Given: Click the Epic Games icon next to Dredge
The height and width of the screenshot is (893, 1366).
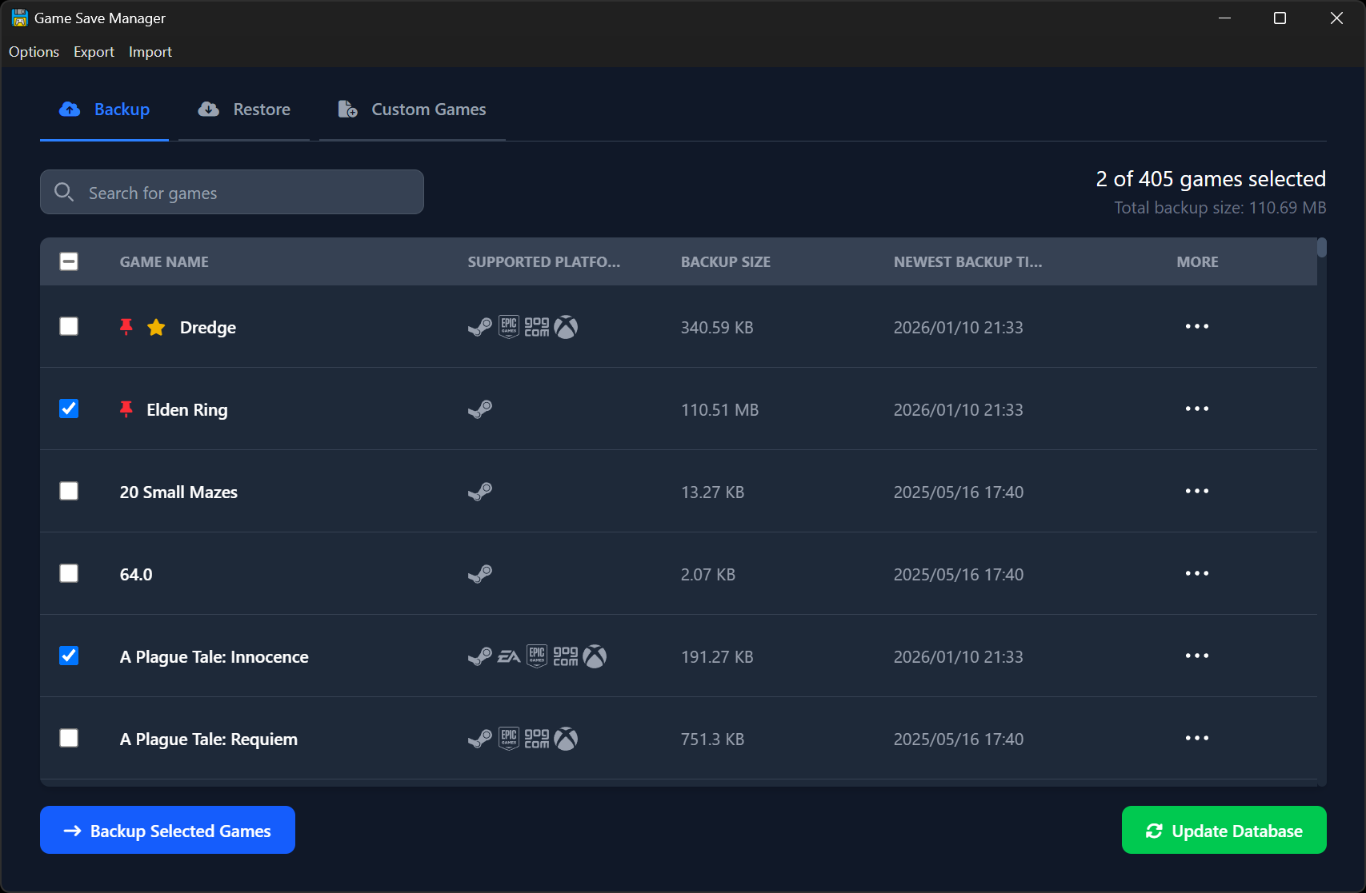Looking at the screenshot, I should [x=509, y=326].
